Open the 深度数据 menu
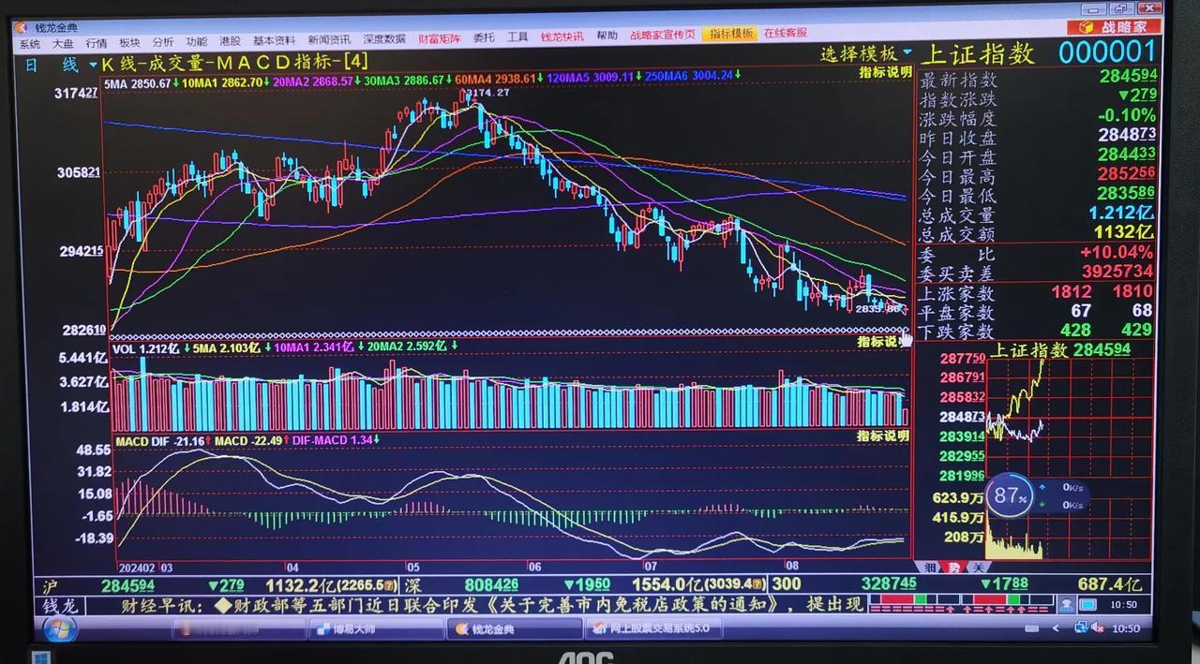The height and width of the screenshot is (664, 1200). pos(384,39)
